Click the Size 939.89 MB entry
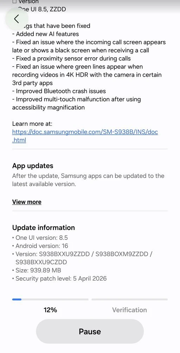This screenshot has width=180, height=353. point(37,270)
